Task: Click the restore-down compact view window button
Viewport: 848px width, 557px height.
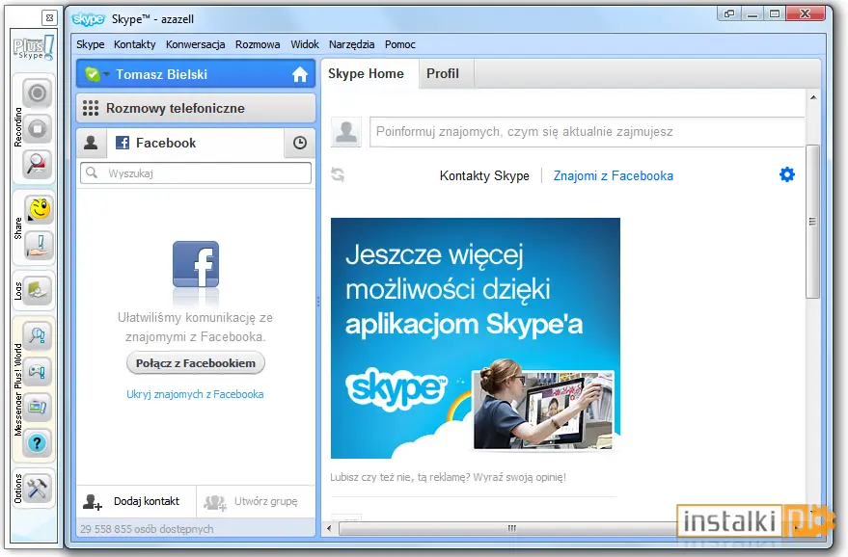Action: point(728,14)
